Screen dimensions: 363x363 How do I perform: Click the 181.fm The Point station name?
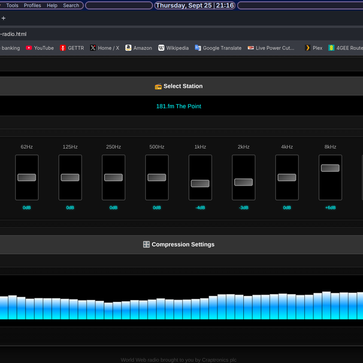tap(178, 106)
